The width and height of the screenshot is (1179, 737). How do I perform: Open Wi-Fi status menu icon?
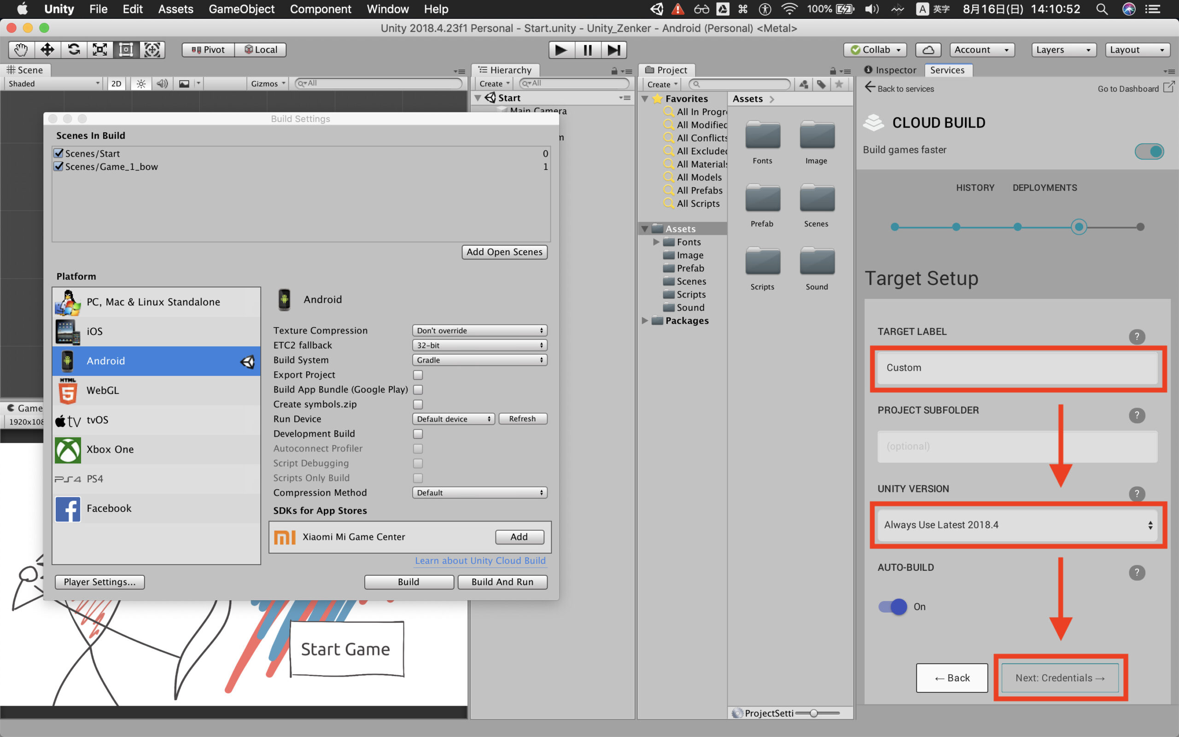coord(789,9)
